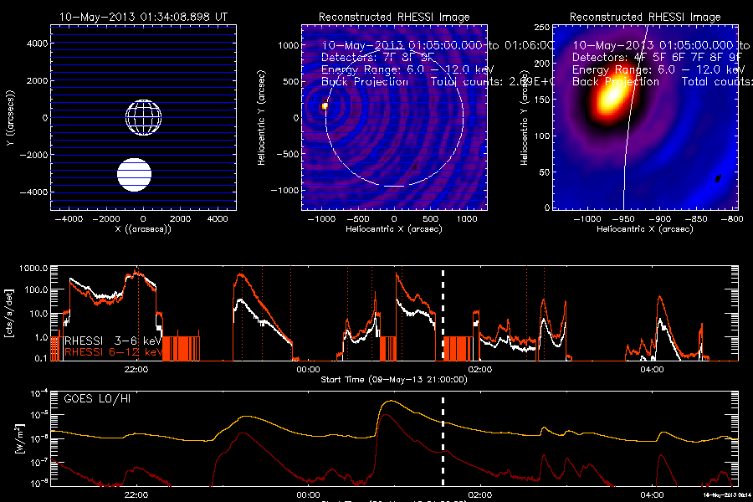Click the "-2000" Y tick label of the left panel
The width and height of the screenshot is (753, 502).
[x=34, y=155]
